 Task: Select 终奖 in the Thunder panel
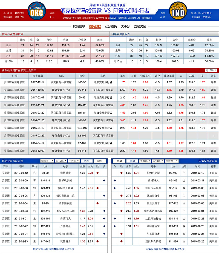pos(87,161)
